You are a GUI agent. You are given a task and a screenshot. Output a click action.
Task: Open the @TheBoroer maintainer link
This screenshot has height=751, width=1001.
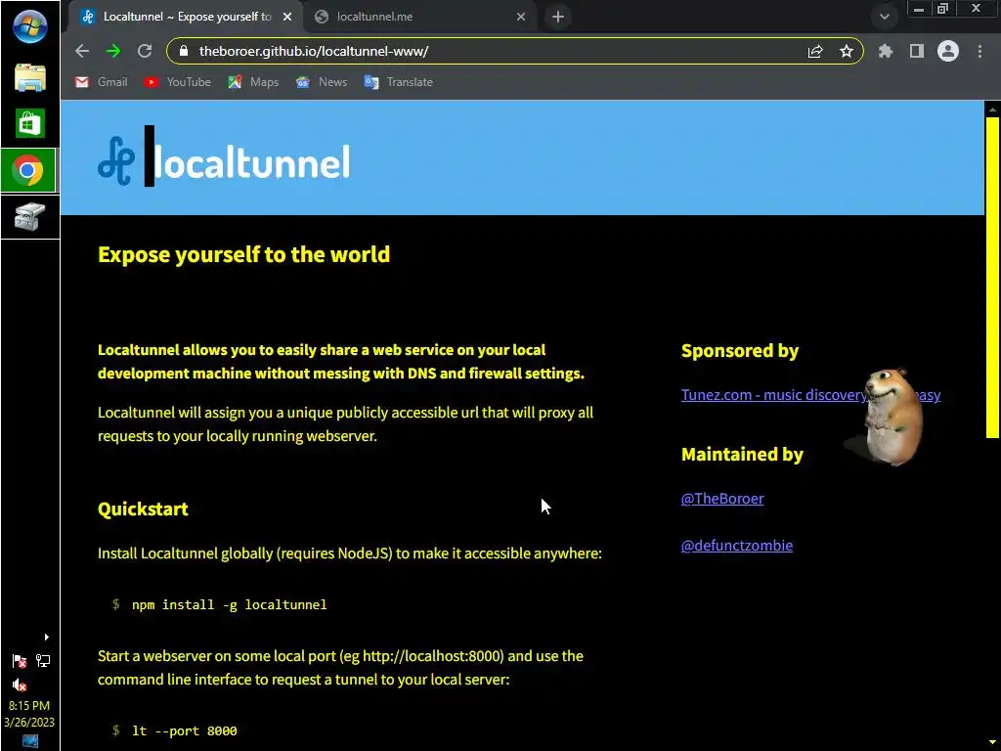[x=722, y=499]
